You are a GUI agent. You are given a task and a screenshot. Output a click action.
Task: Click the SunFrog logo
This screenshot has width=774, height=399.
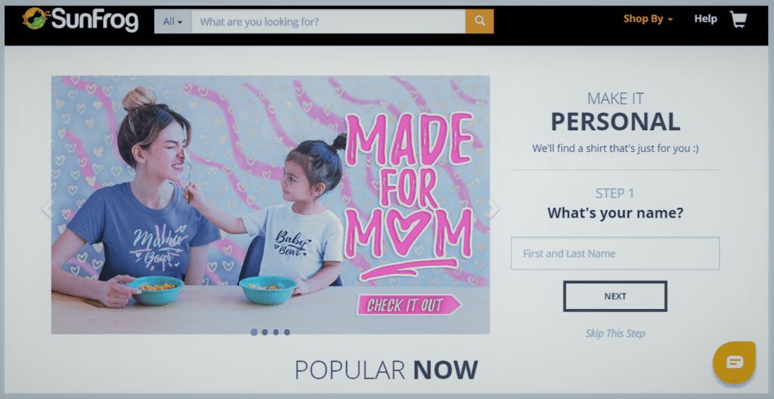pos(80,20)
